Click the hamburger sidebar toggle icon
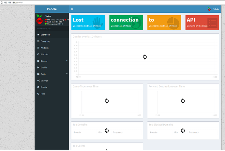The image size is (225, 151). tap(72, 9)
